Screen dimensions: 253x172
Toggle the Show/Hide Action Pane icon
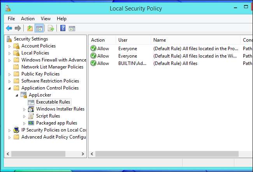(x=72, y=28)
